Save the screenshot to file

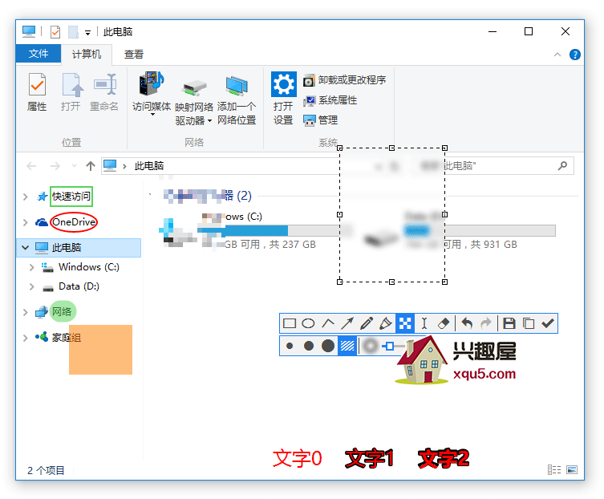pyautogui.click(x=509, y=323)
